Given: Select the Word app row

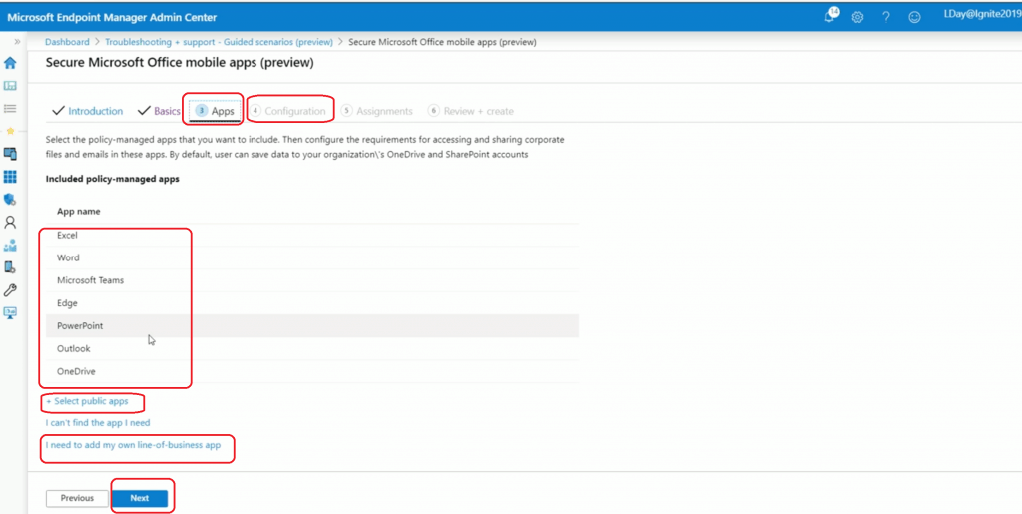Looking at the screenshot, I should pyautogui.click(x=312, y=257).
